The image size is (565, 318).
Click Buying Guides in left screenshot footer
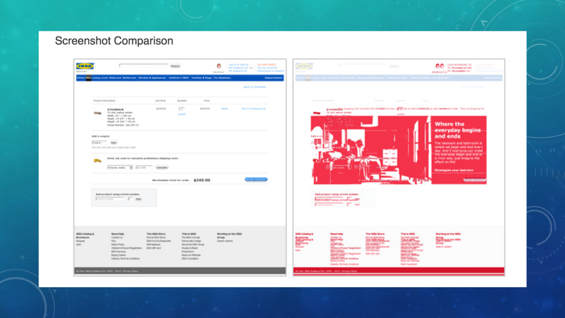pyautogui.click(x=119, y=255)
